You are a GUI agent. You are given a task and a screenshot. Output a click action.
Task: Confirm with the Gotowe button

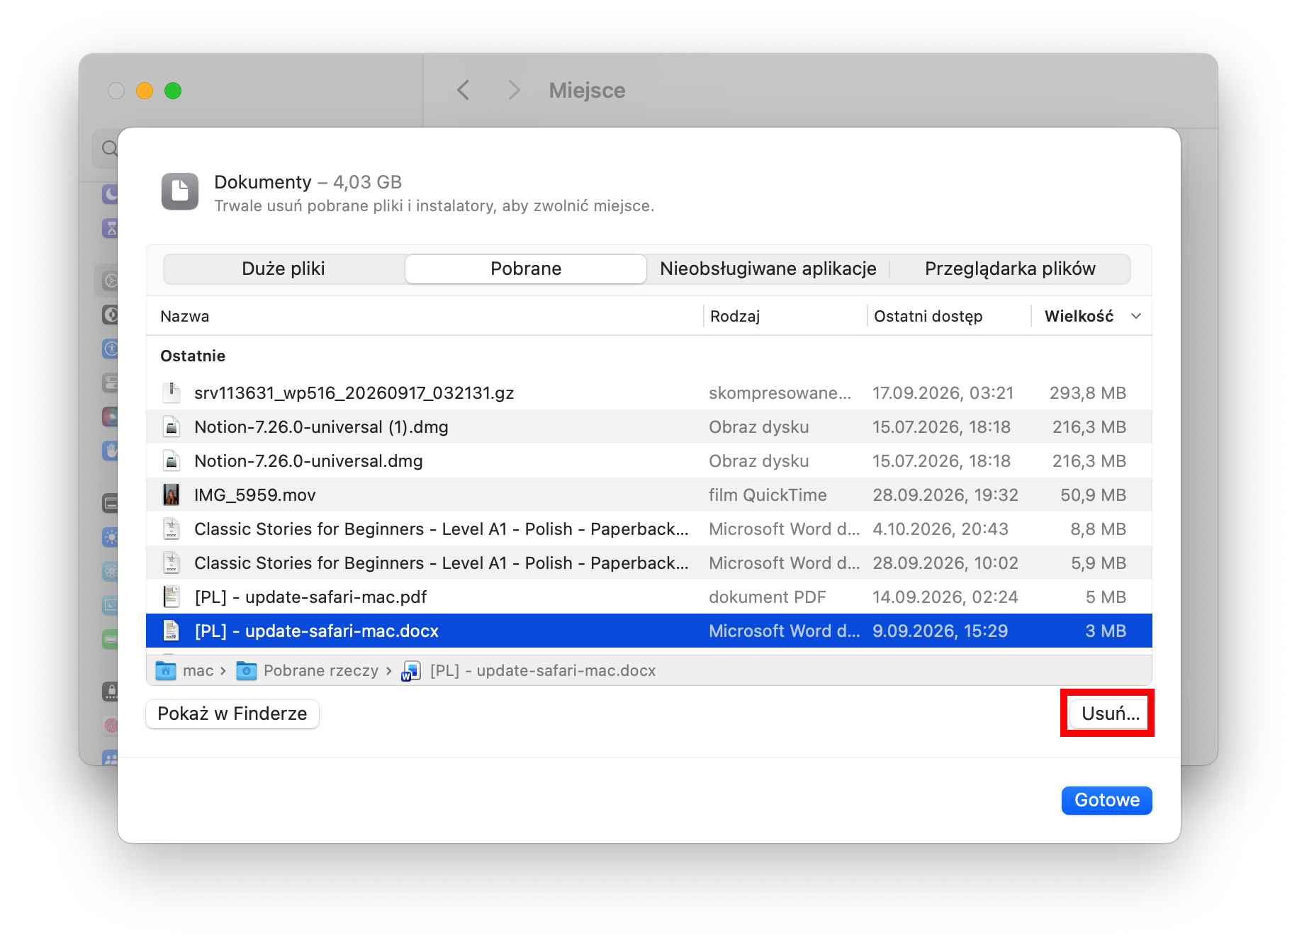pos(1106,800)
